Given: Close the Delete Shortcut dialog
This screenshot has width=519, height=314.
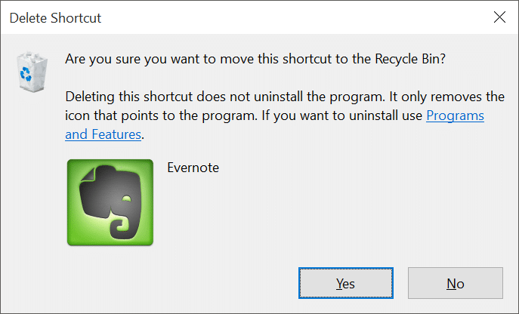Looking at the screenshot, I should click(499, 17).
